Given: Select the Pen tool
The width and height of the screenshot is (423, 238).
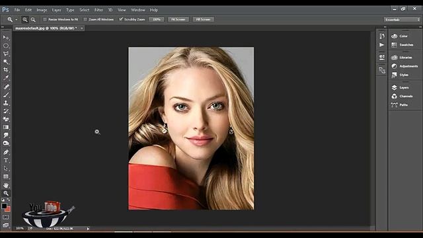Looking at the screenshot, I should (x=6, y=152).
